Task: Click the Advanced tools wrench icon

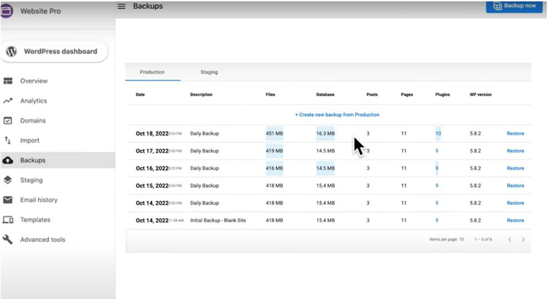Action: coord(8,240)
